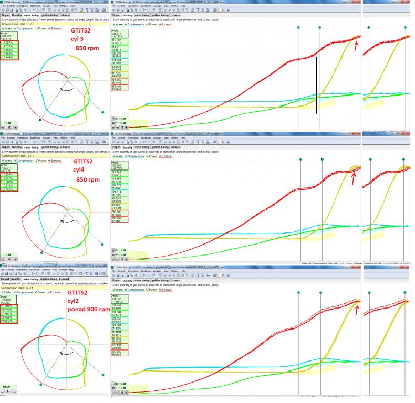Switch to Exhaust tab in cyl2 graph window
415x403 pixels.
pyautogui.click(x=175, y=280)
